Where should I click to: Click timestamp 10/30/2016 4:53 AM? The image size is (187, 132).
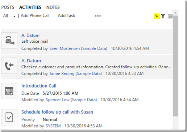pyautogui.click(x=83, y=126)
